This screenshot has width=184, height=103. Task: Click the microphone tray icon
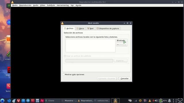click(x=153, y=100)
